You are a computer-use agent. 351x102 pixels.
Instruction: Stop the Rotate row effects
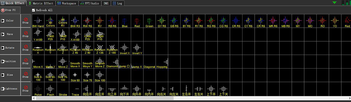[26, 48]
